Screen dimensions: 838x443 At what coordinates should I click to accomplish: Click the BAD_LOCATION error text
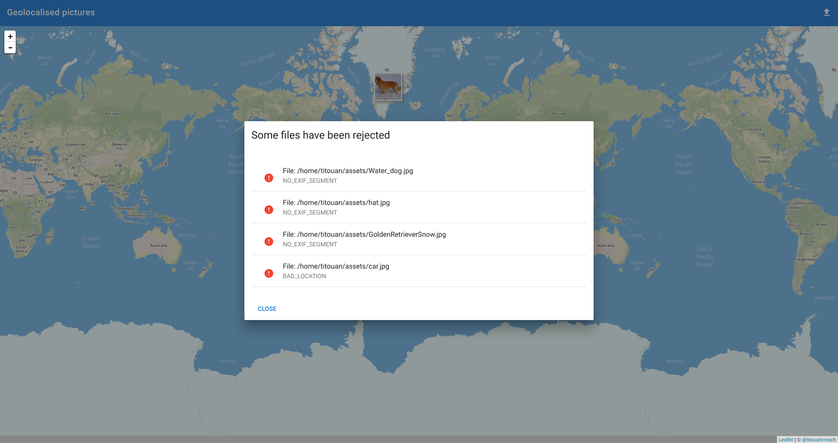click(x=304, y=276)
